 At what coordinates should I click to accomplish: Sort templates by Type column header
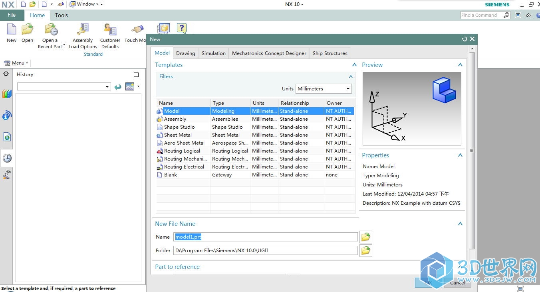point(230,103)
